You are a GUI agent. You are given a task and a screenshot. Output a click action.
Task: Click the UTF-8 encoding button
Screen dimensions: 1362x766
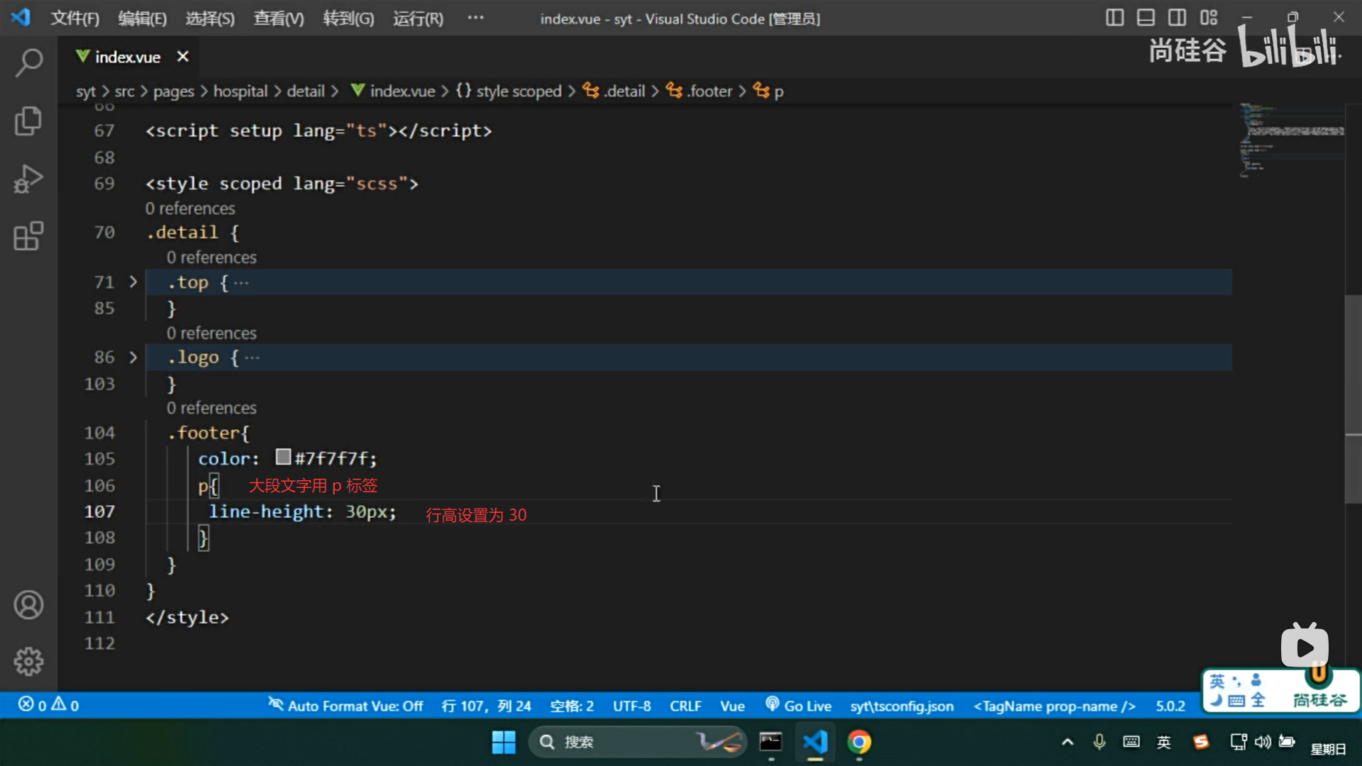631,706
